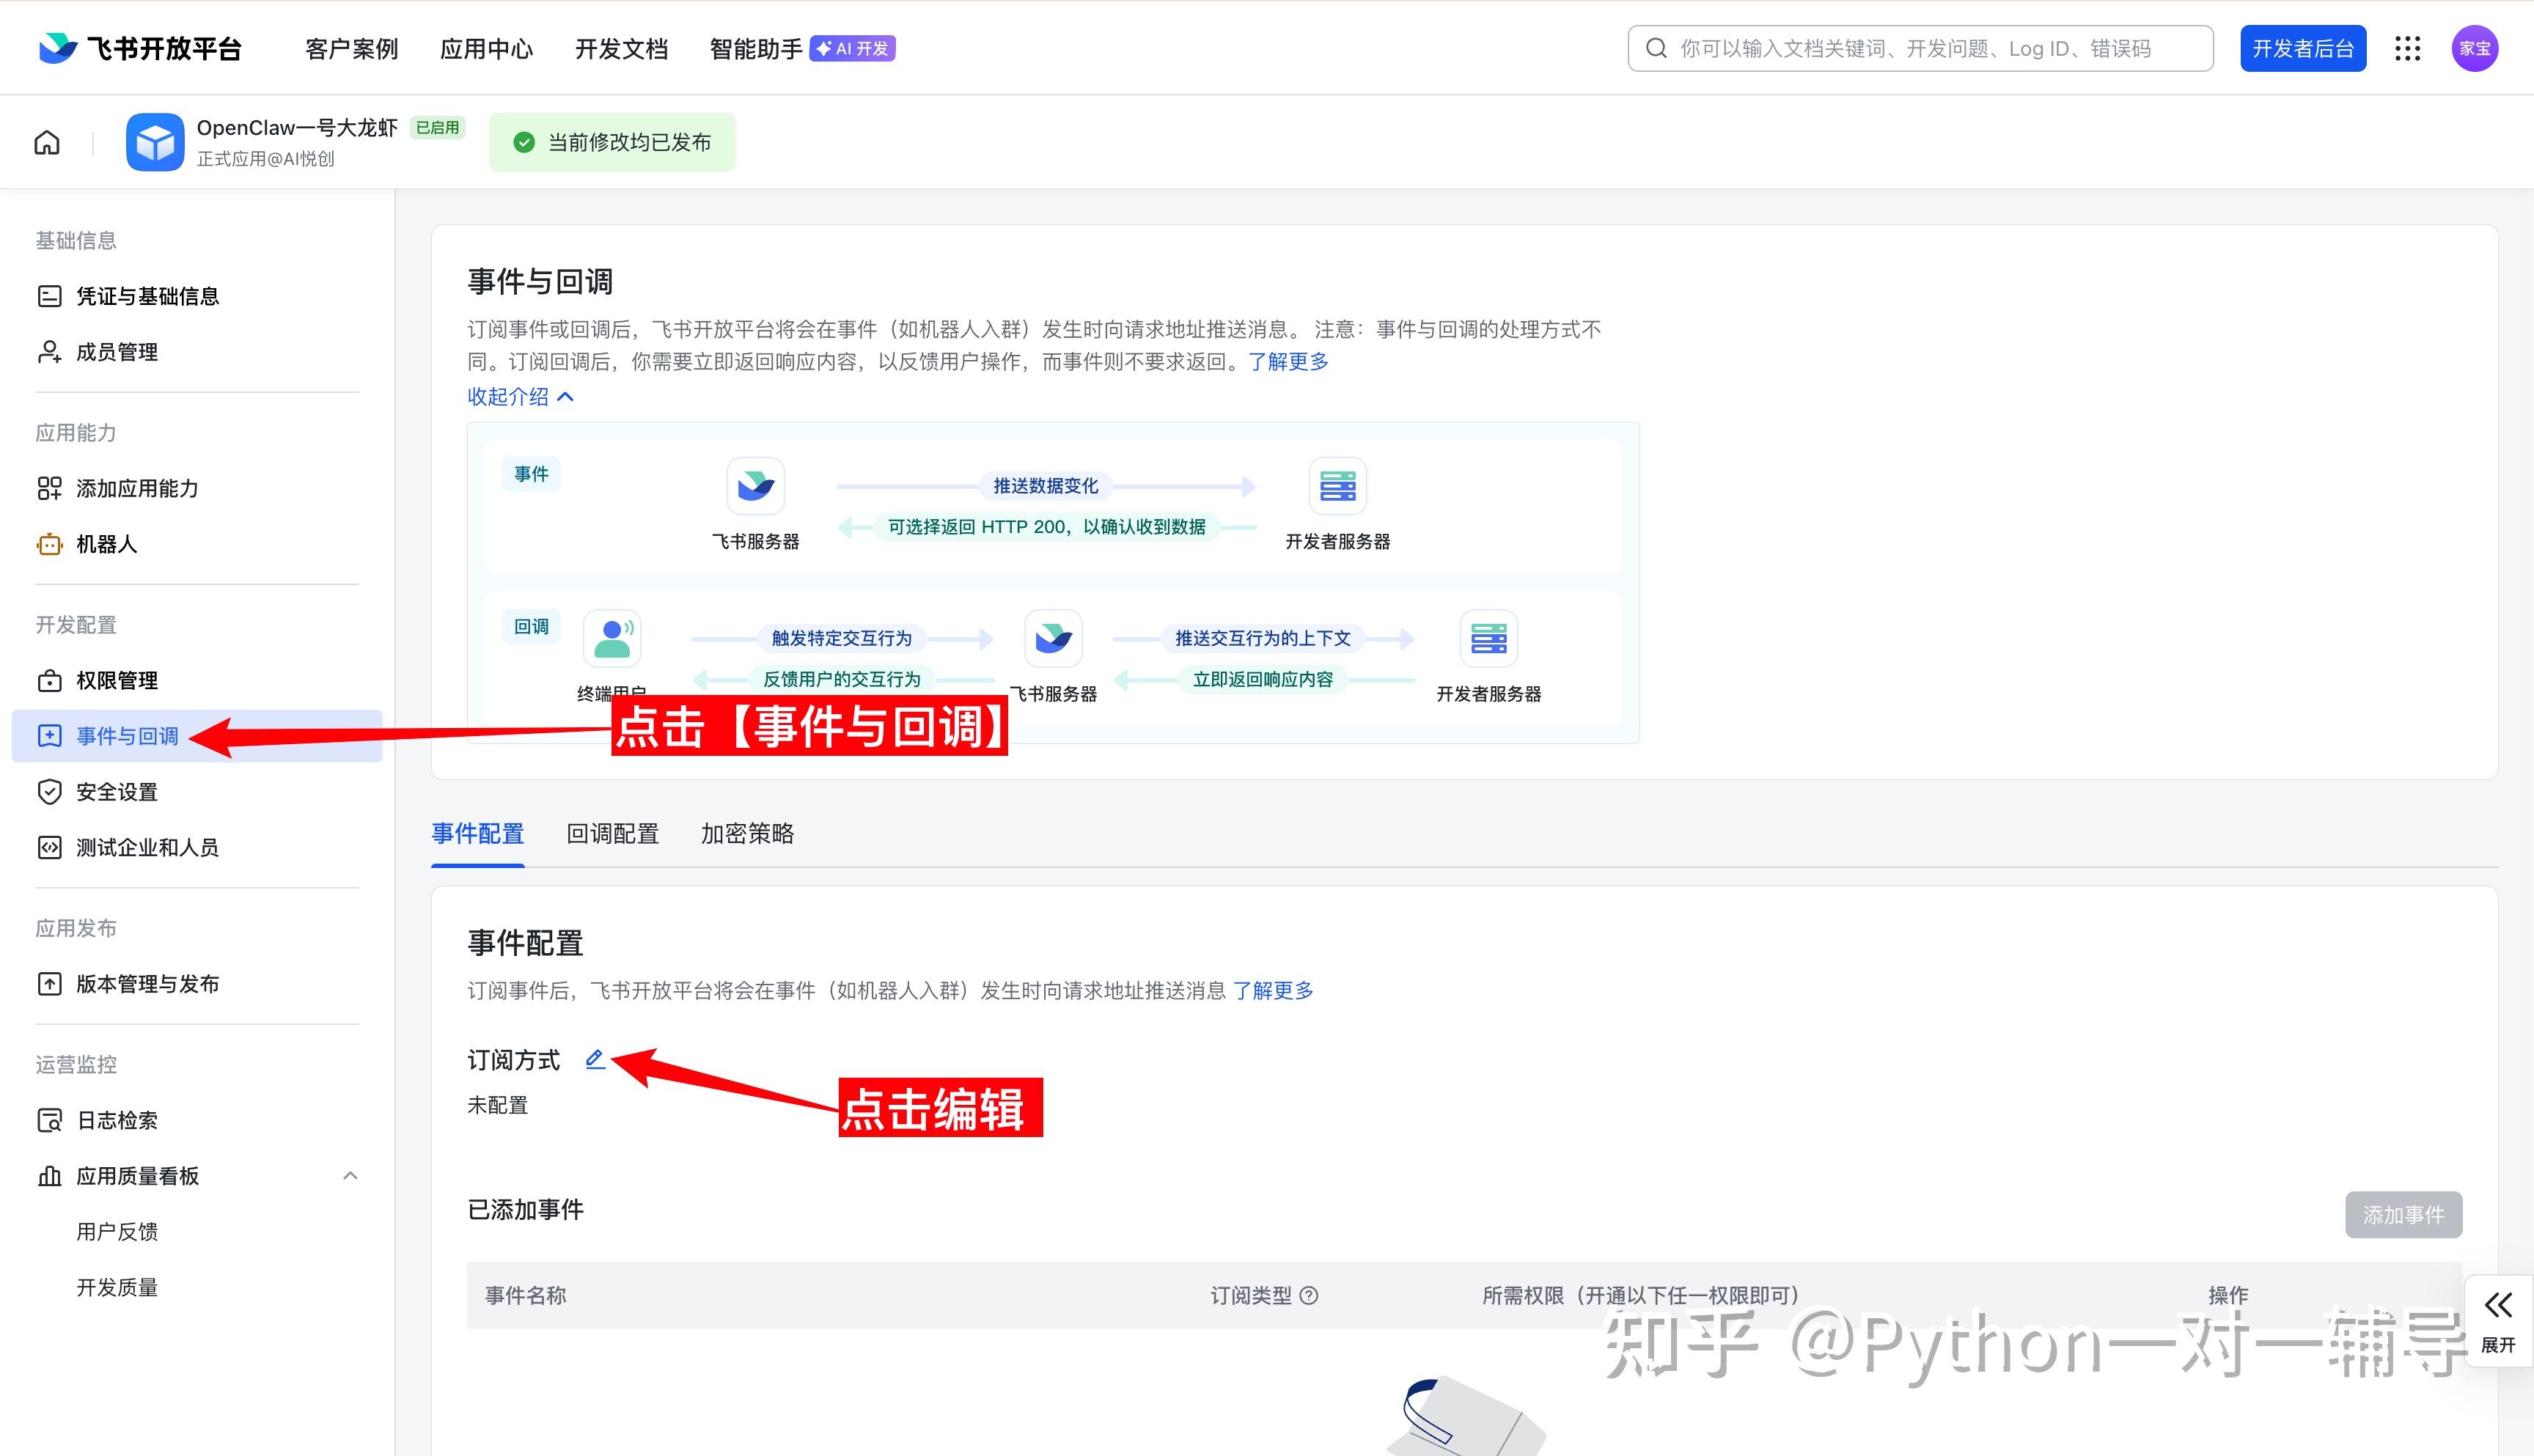Click the 开发者后台 button
Image resolution: width=2534 pixels, height=1456 pixels.
tap(2302, 49)
